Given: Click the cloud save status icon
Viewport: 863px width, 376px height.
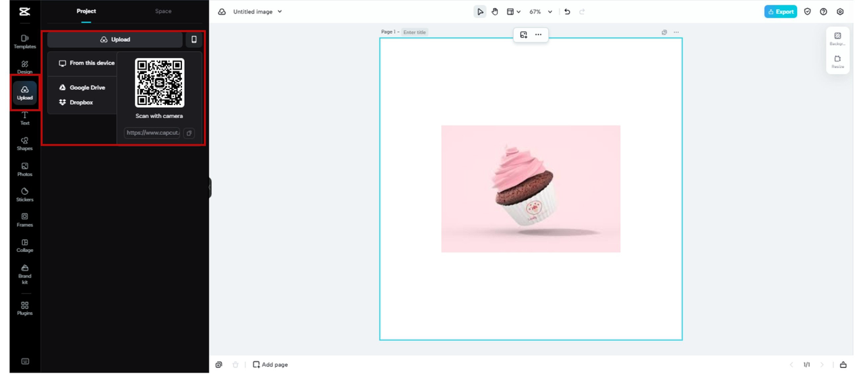Looking at the screenshot, I should point(222,11).
